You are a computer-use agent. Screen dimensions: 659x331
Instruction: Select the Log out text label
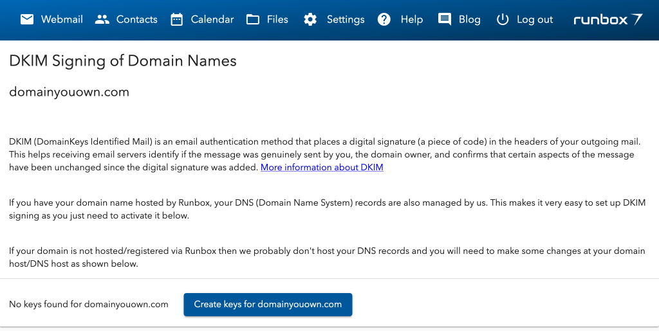[535, 19]
